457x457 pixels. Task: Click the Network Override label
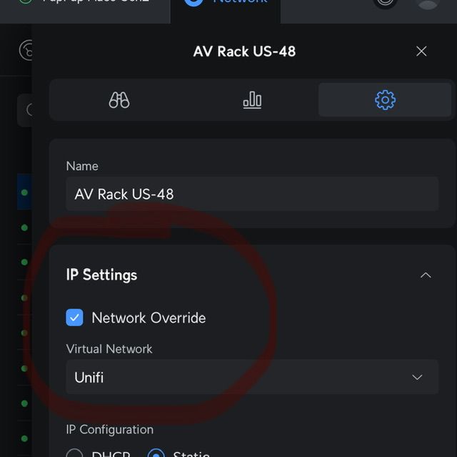[x=149, y=318]
